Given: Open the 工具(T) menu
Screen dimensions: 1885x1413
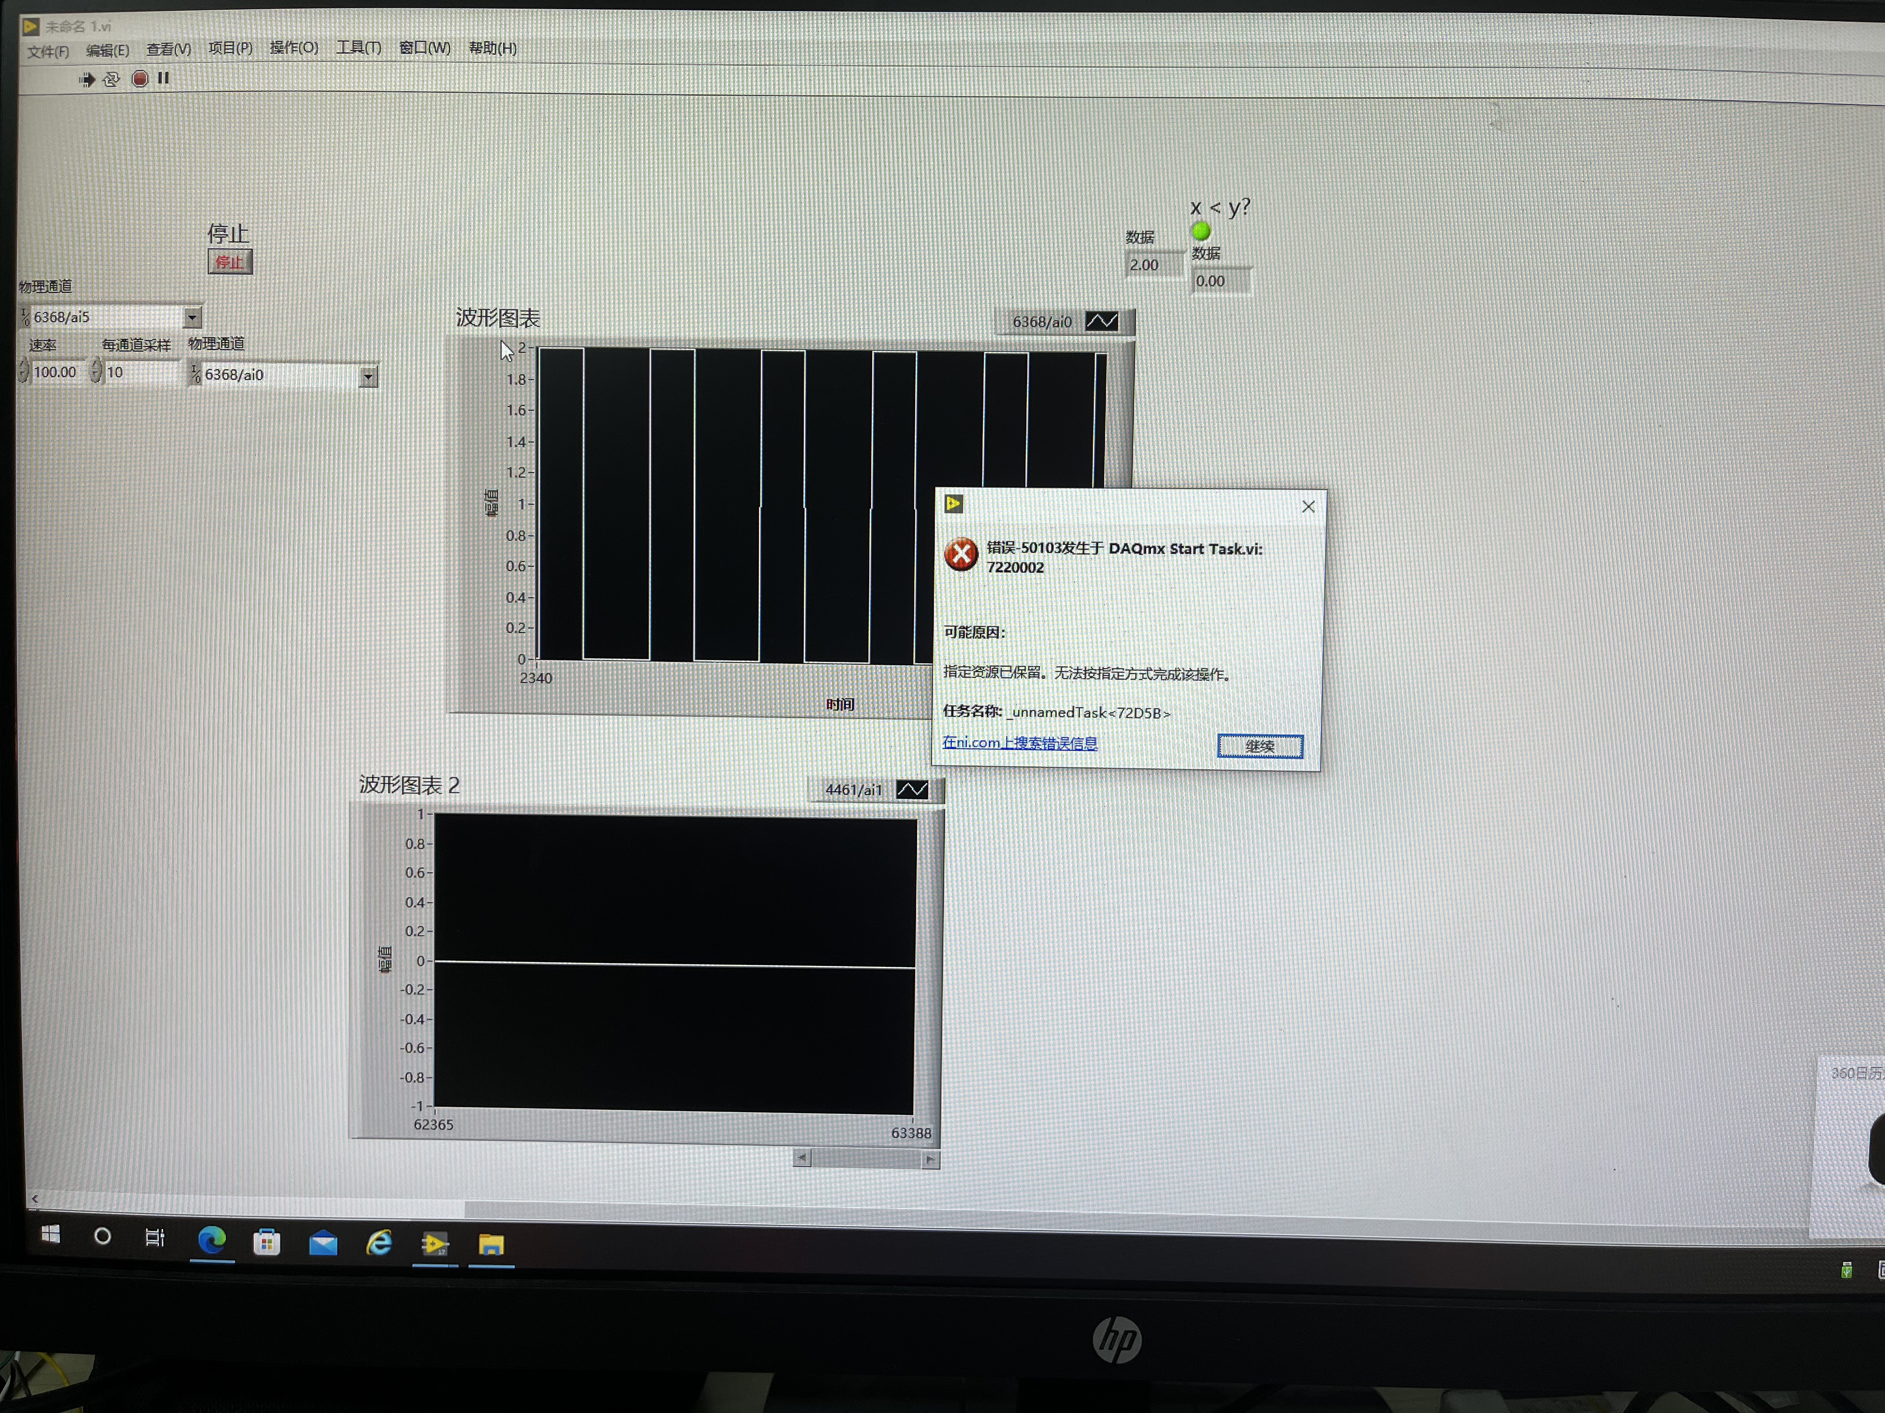Looking at the screenshot, I should click(x=359, y=48).
